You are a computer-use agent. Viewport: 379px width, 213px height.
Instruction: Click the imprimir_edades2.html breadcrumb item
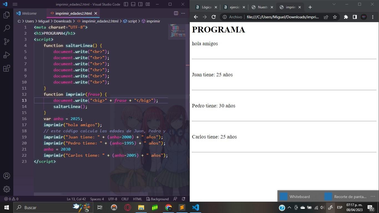98,21
